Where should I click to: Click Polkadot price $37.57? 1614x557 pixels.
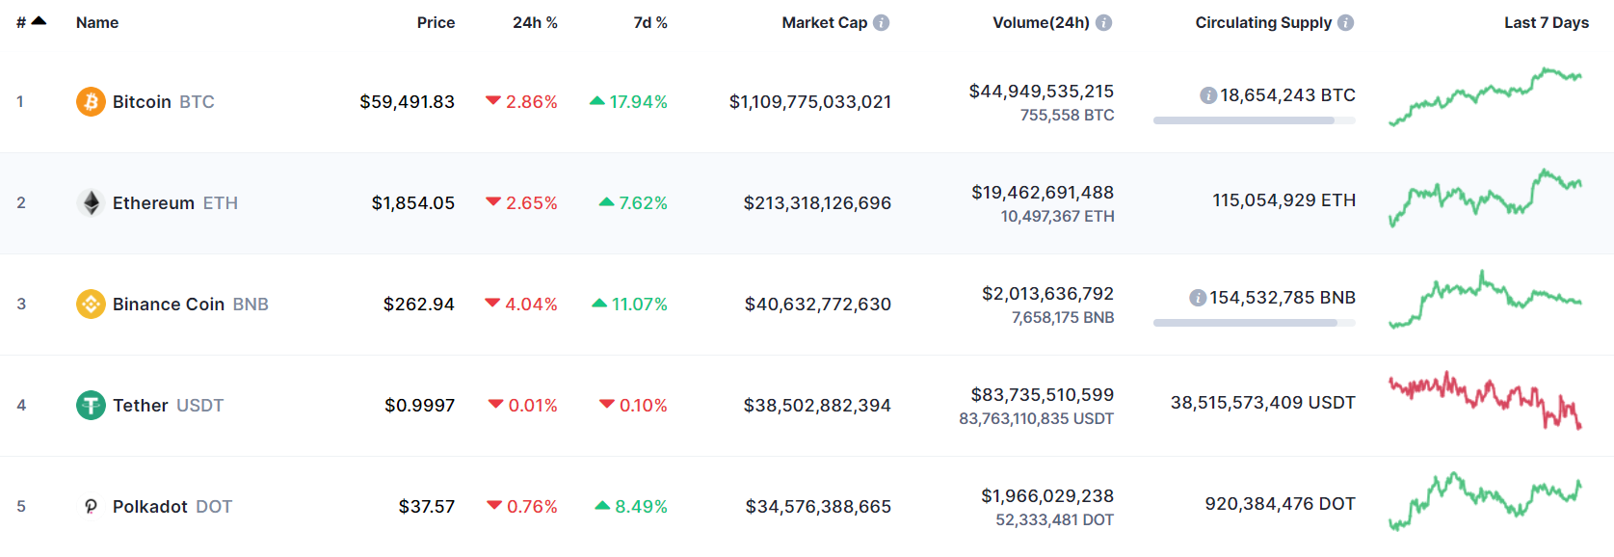click(x=427, y=506)
